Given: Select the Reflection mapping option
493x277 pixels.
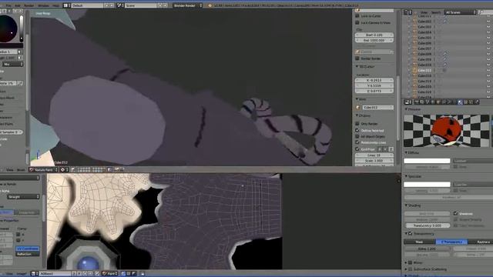Looking at the screenshot, I should click(28, 254).
